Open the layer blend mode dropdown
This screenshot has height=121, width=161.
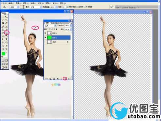(50, 26)
